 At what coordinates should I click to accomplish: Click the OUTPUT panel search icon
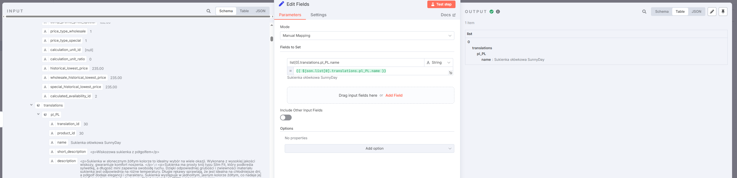(644, 12)
